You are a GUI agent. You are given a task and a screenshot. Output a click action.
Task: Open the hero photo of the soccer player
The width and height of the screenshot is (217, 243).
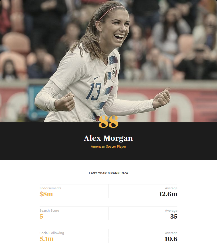[108, 61]
